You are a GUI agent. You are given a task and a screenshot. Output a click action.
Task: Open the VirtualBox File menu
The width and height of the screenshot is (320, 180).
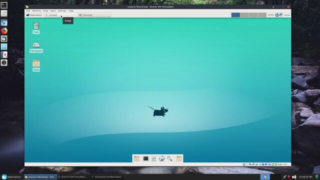28,11
